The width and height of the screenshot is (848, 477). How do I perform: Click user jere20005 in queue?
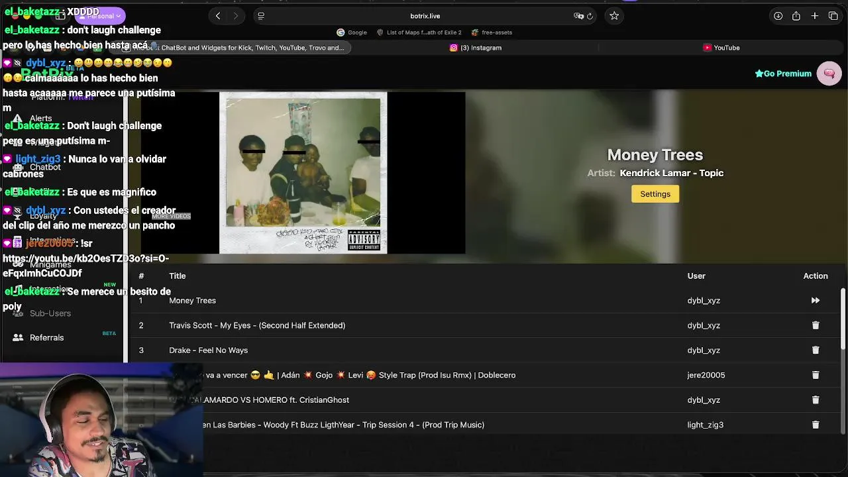[706, 375]
